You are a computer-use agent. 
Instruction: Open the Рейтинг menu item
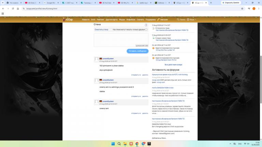[100, 19]
